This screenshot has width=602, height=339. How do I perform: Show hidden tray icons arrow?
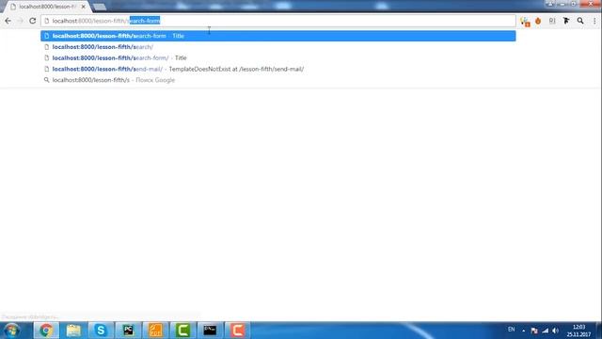(x=523, y=331)
